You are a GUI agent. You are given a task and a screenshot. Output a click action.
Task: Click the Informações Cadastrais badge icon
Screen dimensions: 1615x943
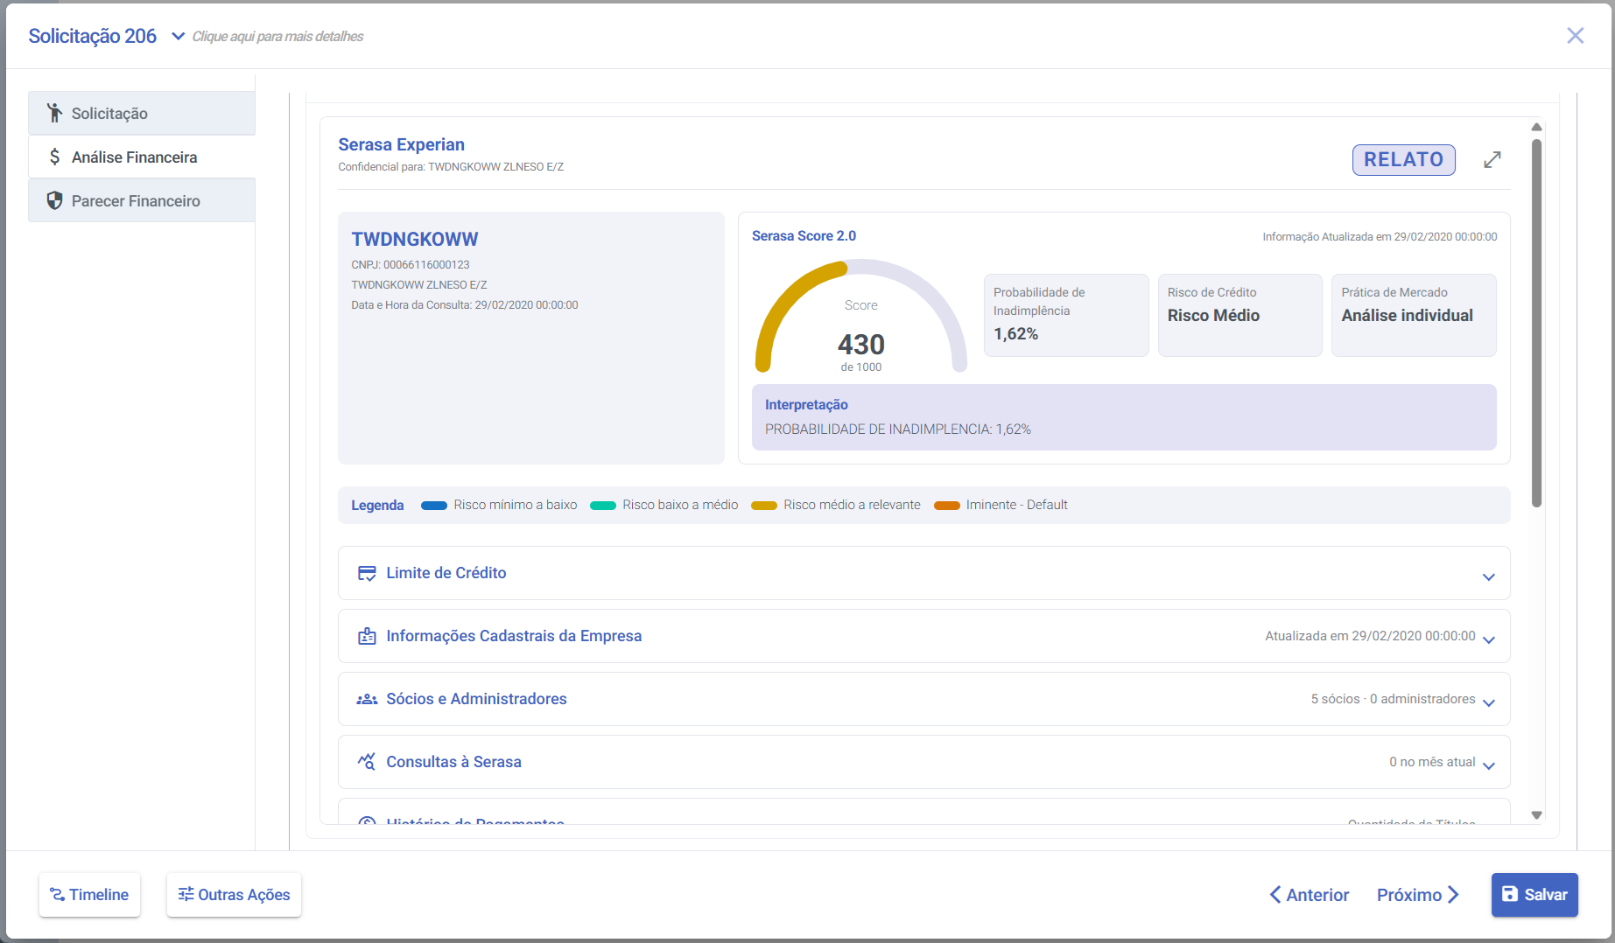tap(367, 636)
